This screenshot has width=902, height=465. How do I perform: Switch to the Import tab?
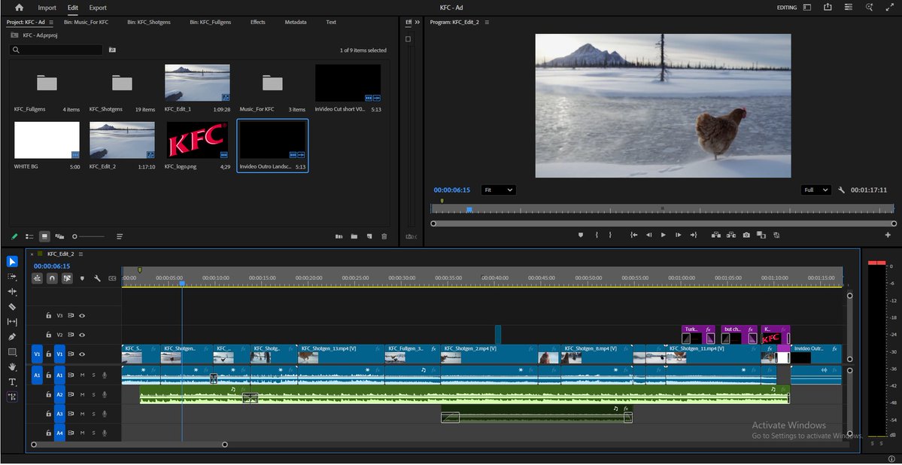[x=47, y=8]
